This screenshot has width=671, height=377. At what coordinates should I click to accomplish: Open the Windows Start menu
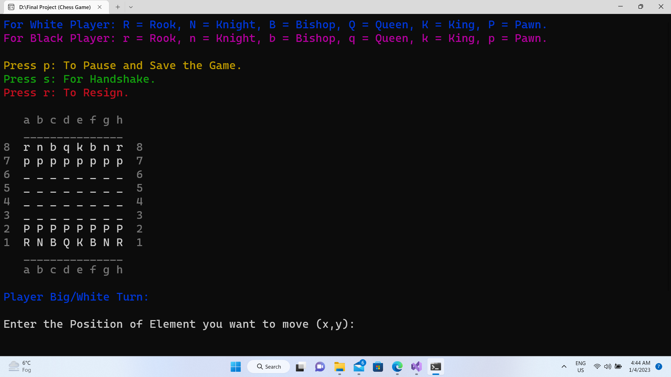[x=236, y=367]
